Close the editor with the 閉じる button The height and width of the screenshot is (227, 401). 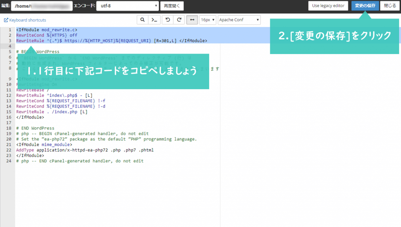click(x=390, y=5)
